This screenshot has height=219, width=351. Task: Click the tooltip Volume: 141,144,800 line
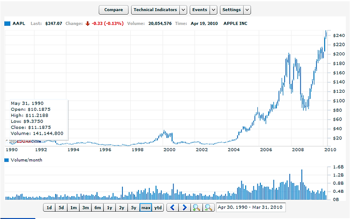click(37, 134)
